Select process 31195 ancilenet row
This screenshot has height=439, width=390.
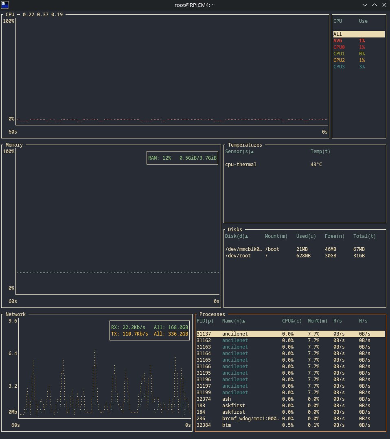pos(290,373)
